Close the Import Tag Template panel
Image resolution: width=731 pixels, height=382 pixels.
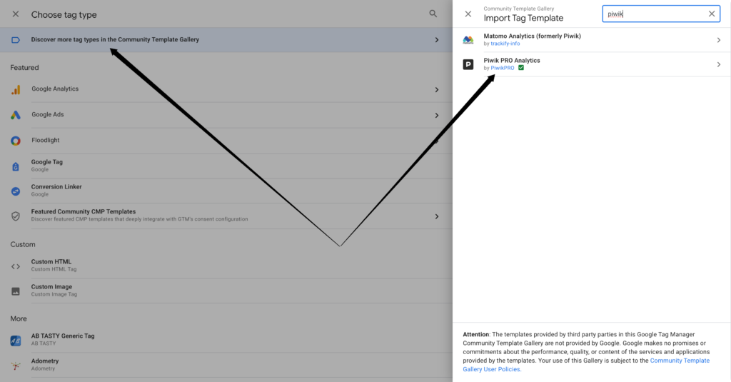(x=468, y=14)
